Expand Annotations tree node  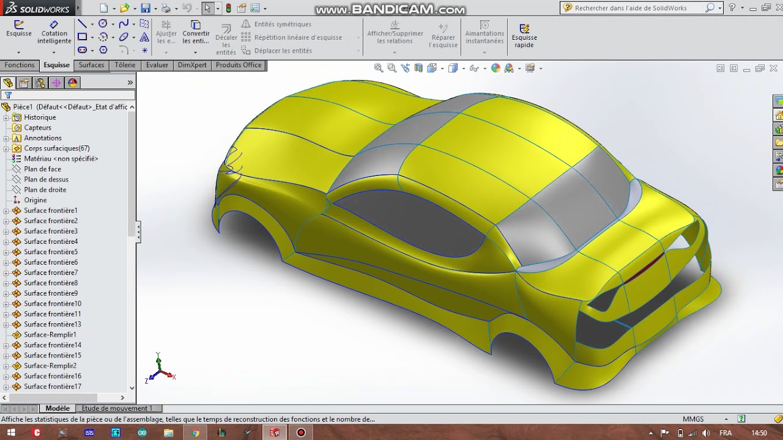point(6,138)
